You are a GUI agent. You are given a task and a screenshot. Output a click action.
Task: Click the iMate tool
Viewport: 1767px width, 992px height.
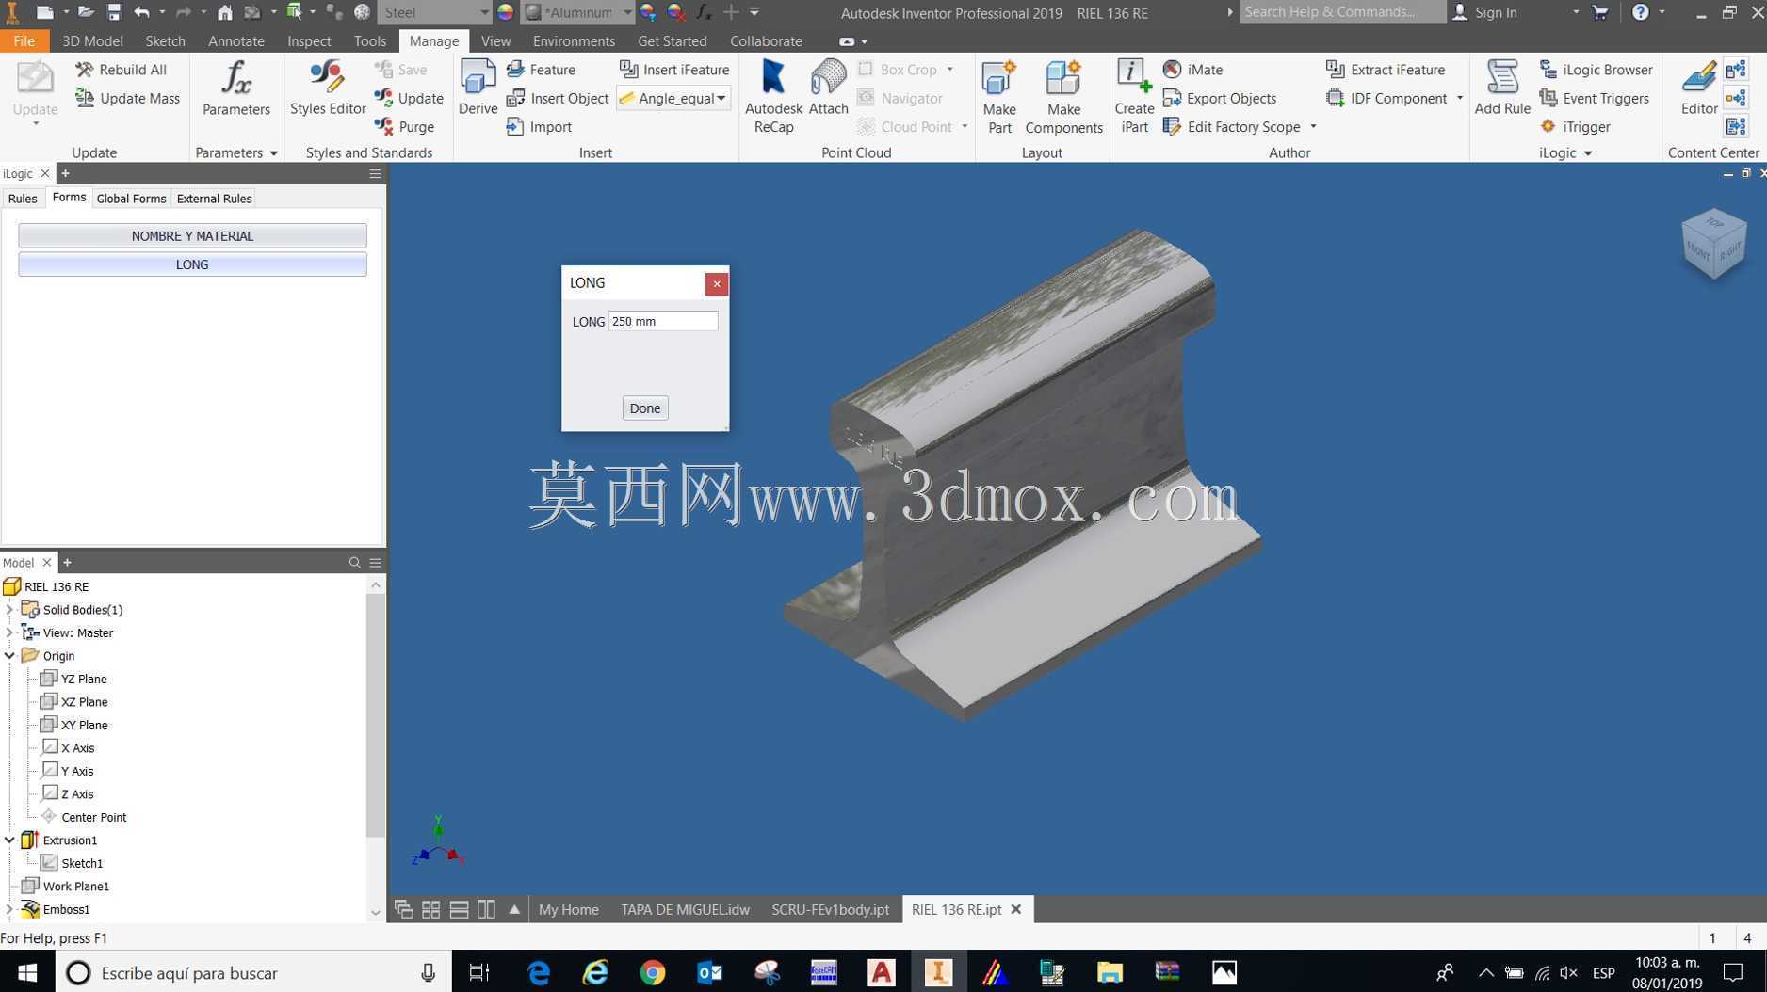click(x=1192, y=70)
